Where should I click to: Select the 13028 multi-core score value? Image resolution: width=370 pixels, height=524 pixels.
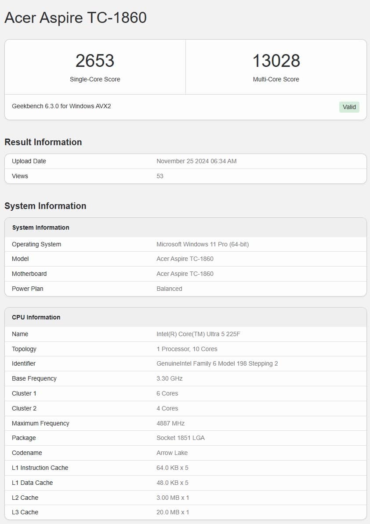276,61
